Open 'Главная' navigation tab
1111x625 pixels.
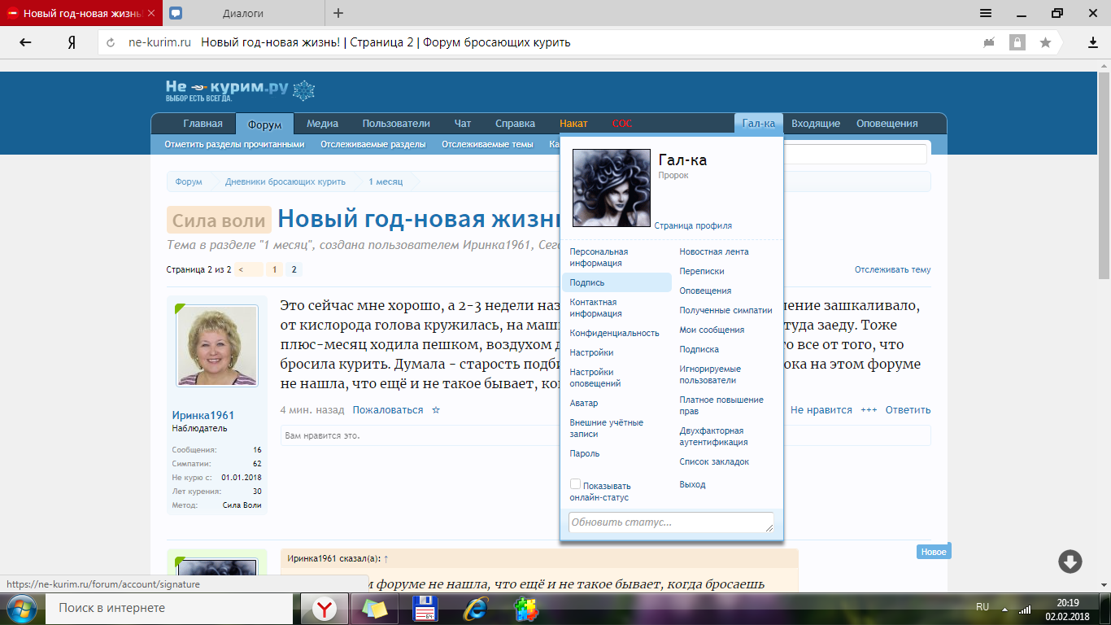point(203,124)
